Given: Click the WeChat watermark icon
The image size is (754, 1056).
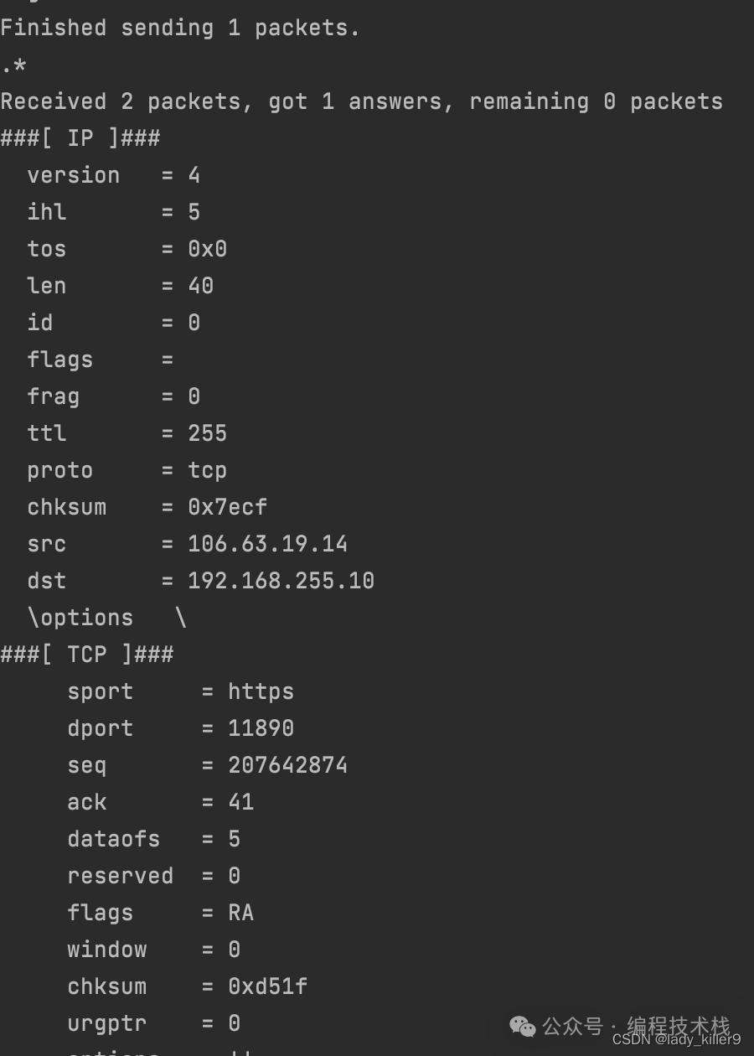Looking at the screenshot, I should click(523, 1026).
